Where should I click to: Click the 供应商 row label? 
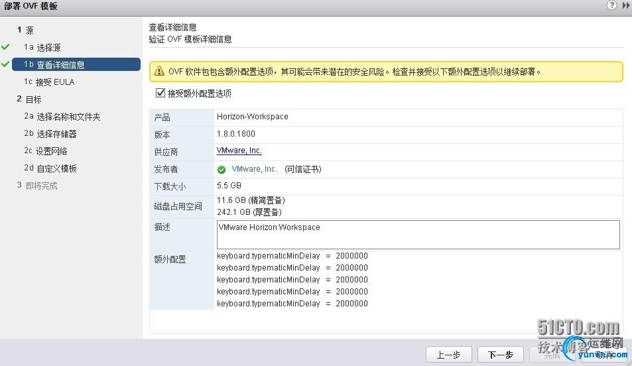166,152
